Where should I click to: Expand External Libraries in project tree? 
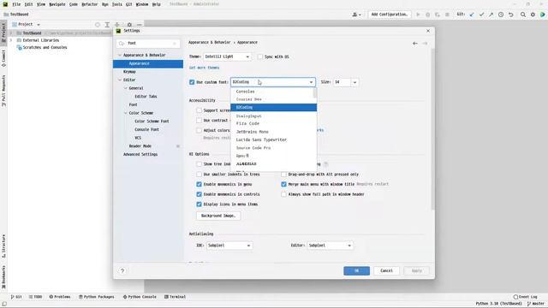pos(11,40)
